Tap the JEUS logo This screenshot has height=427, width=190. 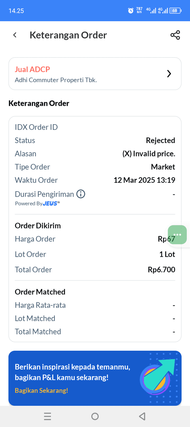(x=51, y=203)
